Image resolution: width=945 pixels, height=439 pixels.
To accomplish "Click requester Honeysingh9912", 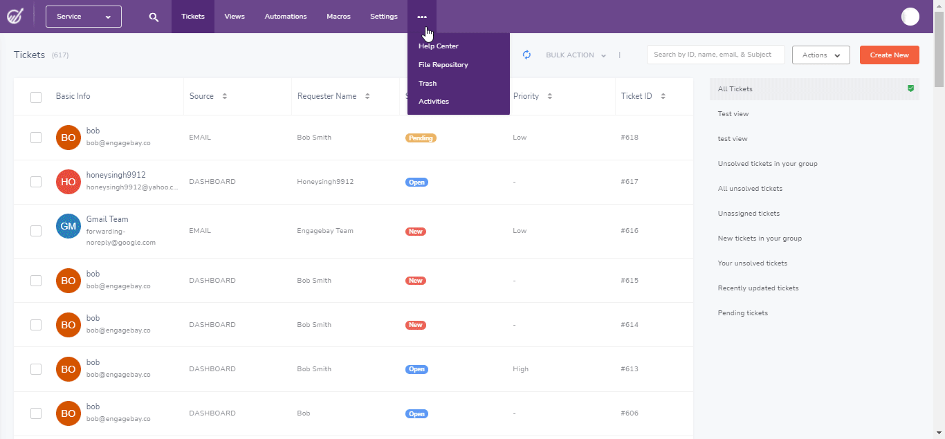I will pos(325,182).
